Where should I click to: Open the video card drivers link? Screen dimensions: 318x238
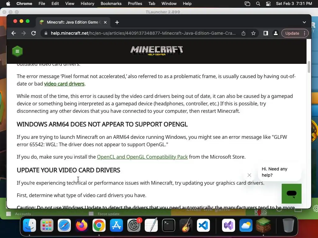64,84
